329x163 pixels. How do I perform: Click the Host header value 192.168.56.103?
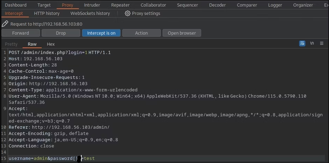pos(43,59)
